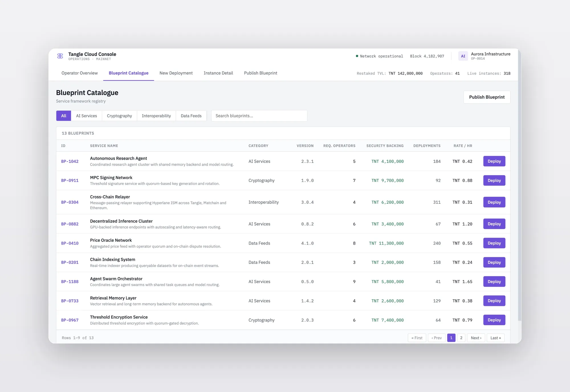Jump to the Last page
This screenshot has height=392, width=570.
(496, 338)
